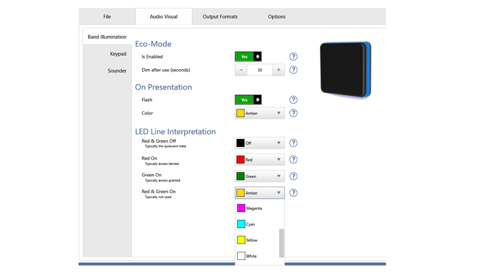491x276 pixels.
Task: Open help for Red & Green On
Action: tap(293, 193)
